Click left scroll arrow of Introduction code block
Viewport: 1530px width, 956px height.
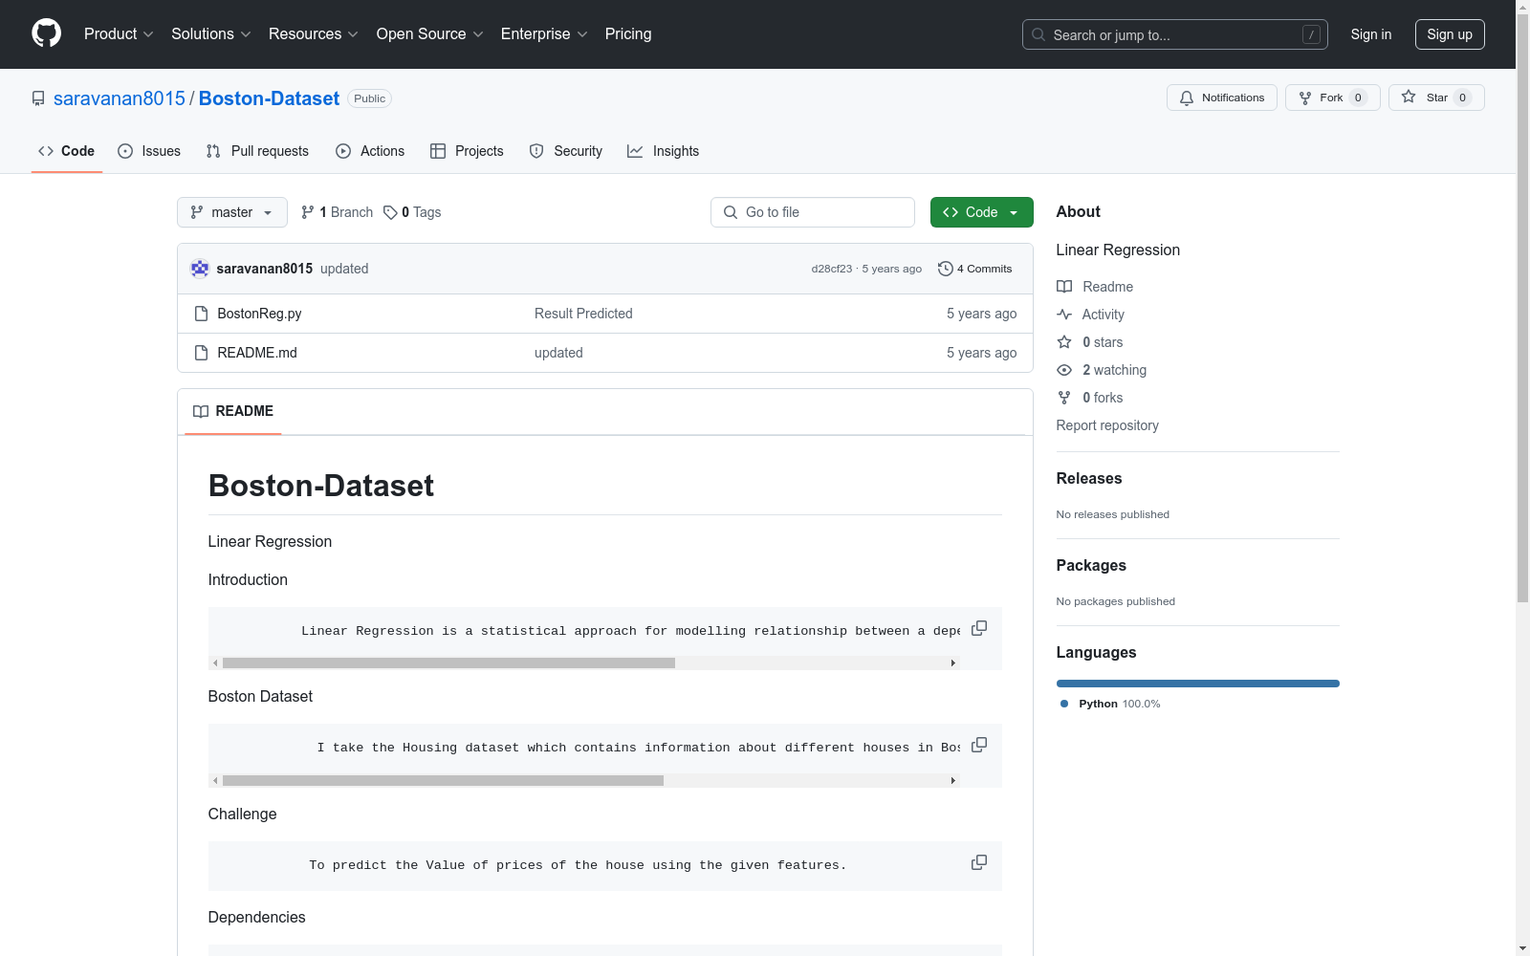[215, 663]
